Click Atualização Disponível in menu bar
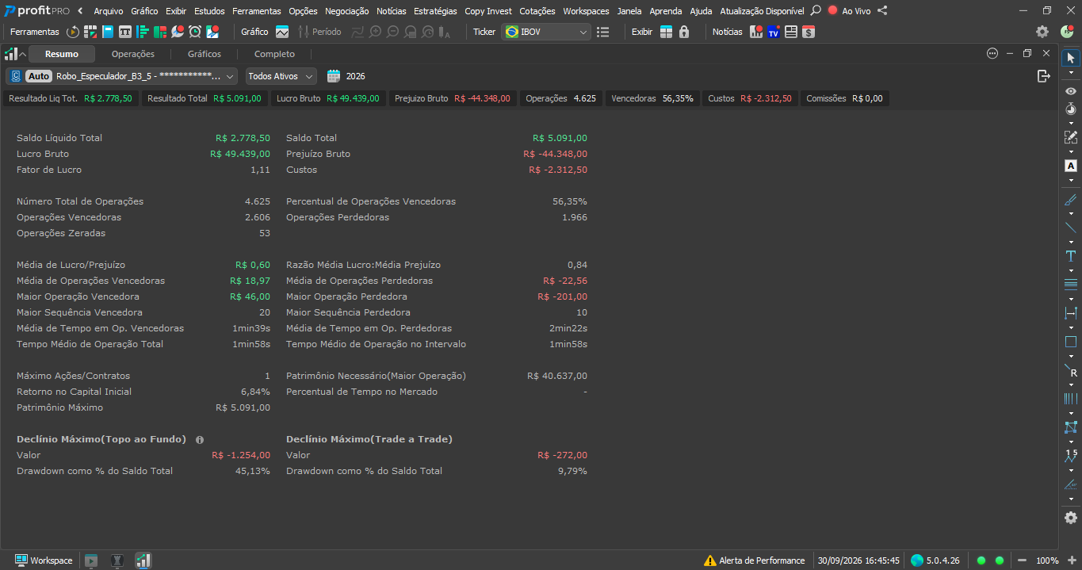 762,11
